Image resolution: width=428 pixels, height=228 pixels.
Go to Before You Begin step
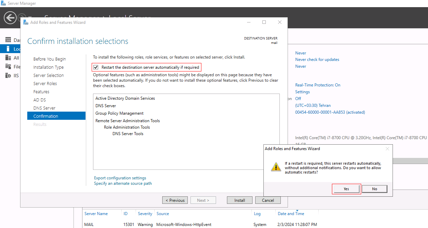tap(50, 59)
